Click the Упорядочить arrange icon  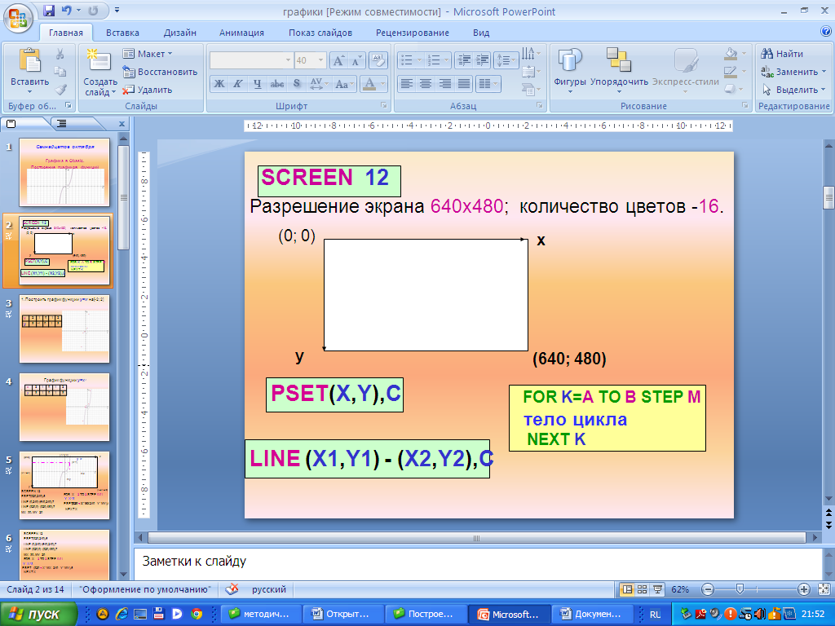(x=619, y=61)
